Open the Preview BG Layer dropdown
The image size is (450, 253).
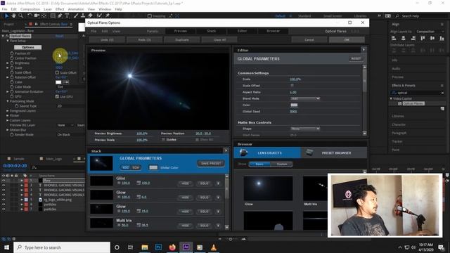click(x=65, y=125)
